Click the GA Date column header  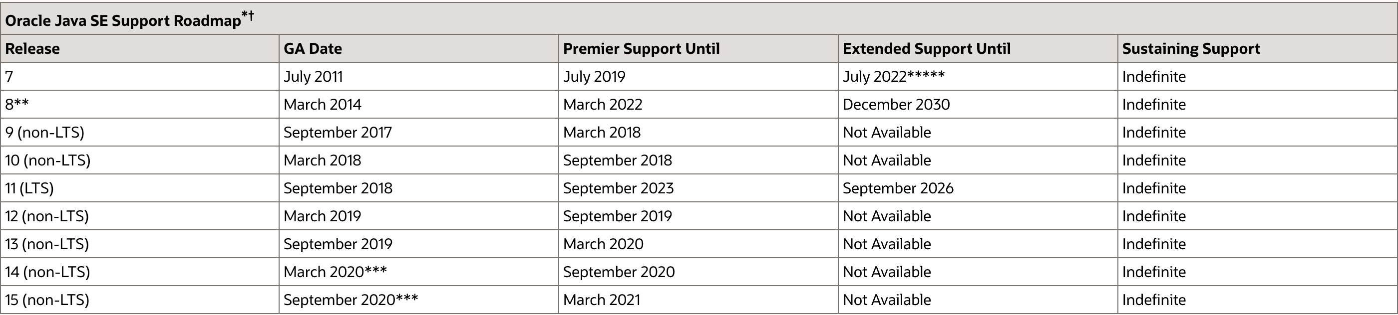[313, 49]
